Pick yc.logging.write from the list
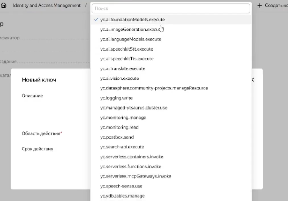The width and height of the screenshot is (288, 201). [x=117, y=98]
